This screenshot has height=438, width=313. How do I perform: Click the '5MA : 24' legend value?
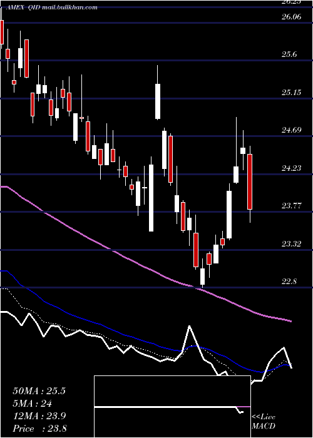point(33,404)
